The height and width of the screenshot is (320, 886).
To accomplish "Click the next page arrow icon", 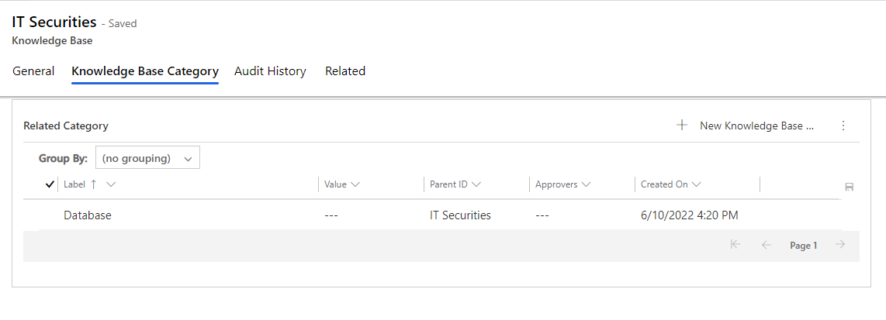I will point(840,244).
